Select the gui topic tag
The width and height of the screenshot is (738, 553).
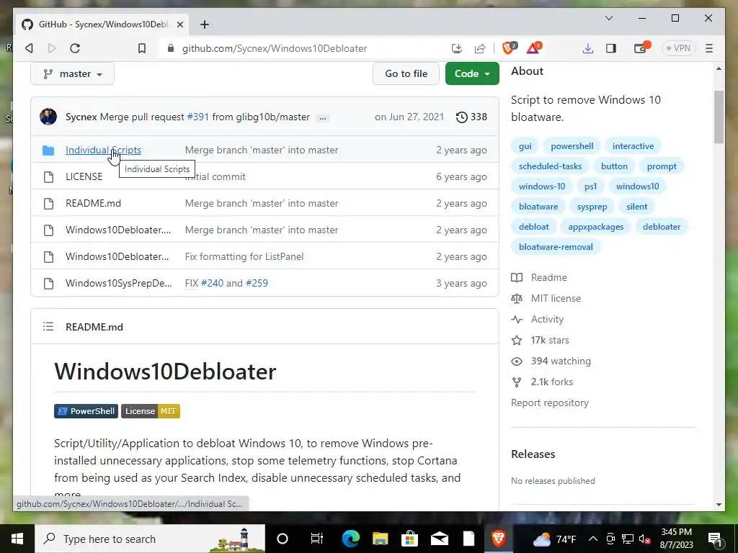(x=525, y=146)
